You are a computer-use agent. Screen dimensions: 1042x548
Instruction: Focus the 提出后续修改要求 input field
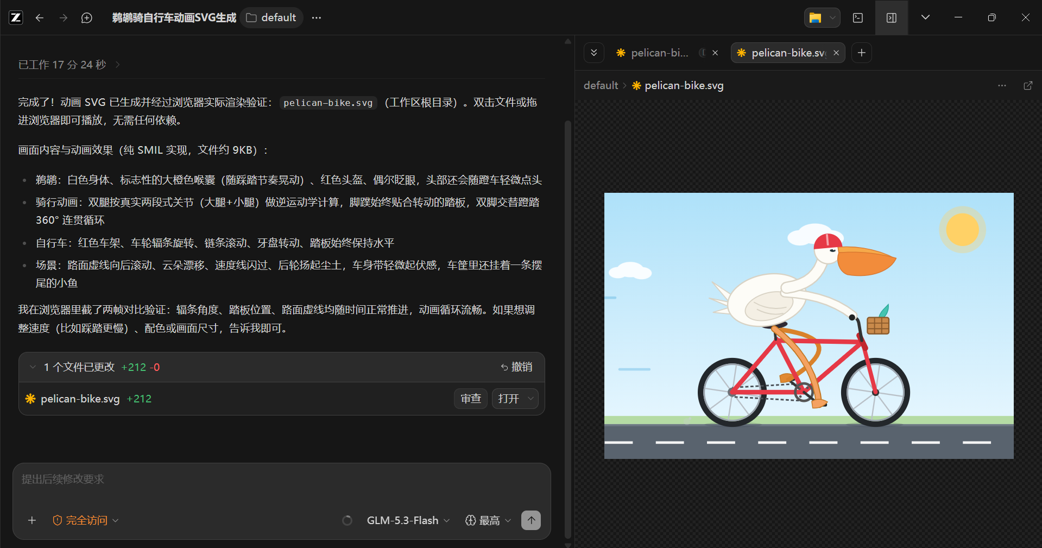tap(282, 480)
